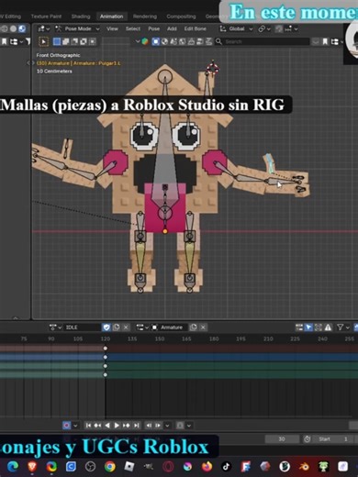Click the bookmark icon right of search field
Screen dimensions: 358x477
click(x=325, y=41)
